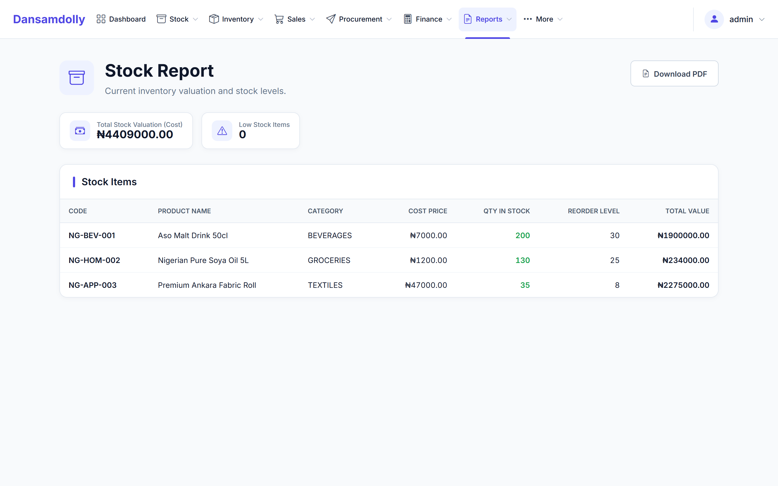Expand the Stock menu chevron
This screenshot has height=486, width=778.
pyautogui.click(x=196, y=19)
